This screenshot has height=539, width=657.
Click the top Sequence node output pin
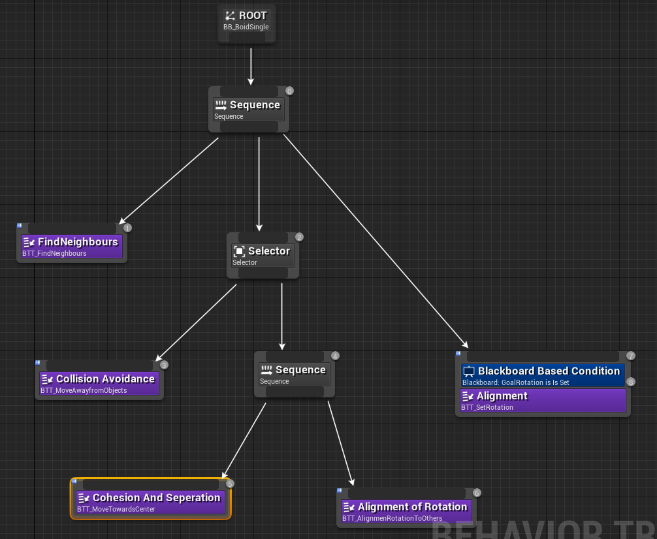[x=249, y=127]
